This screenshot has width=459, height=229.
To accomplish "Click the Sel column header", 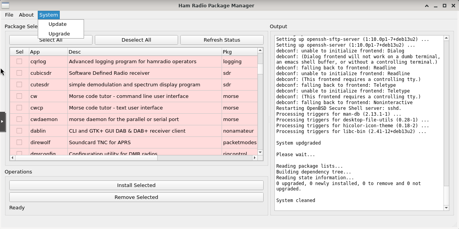I will pyautogui.click(x=20, y=52).
